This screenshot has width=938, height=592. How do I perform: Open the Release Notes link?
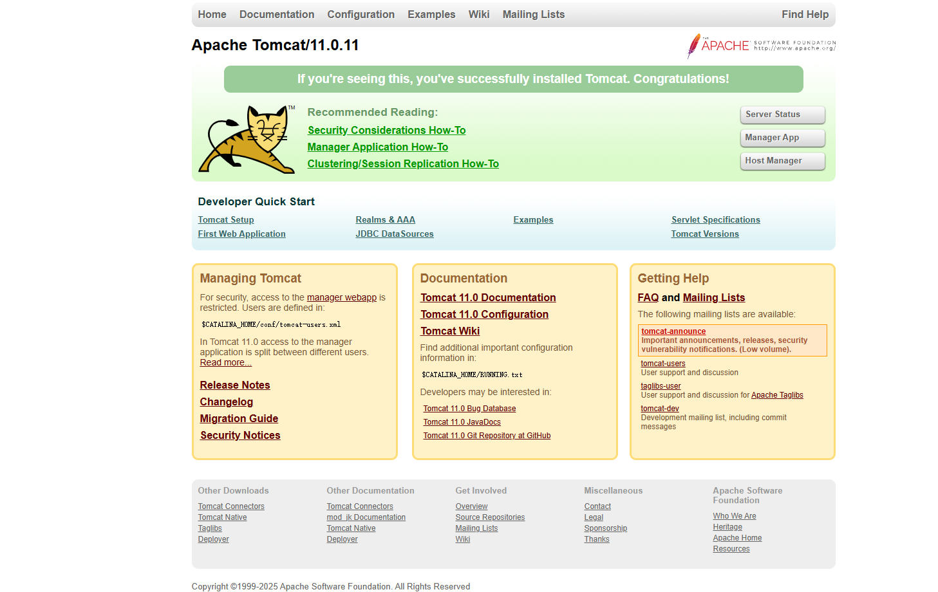235,385
